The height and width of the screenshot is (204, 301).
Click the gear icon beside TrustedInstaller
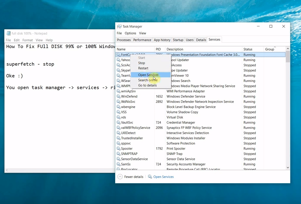click(119, 138)
